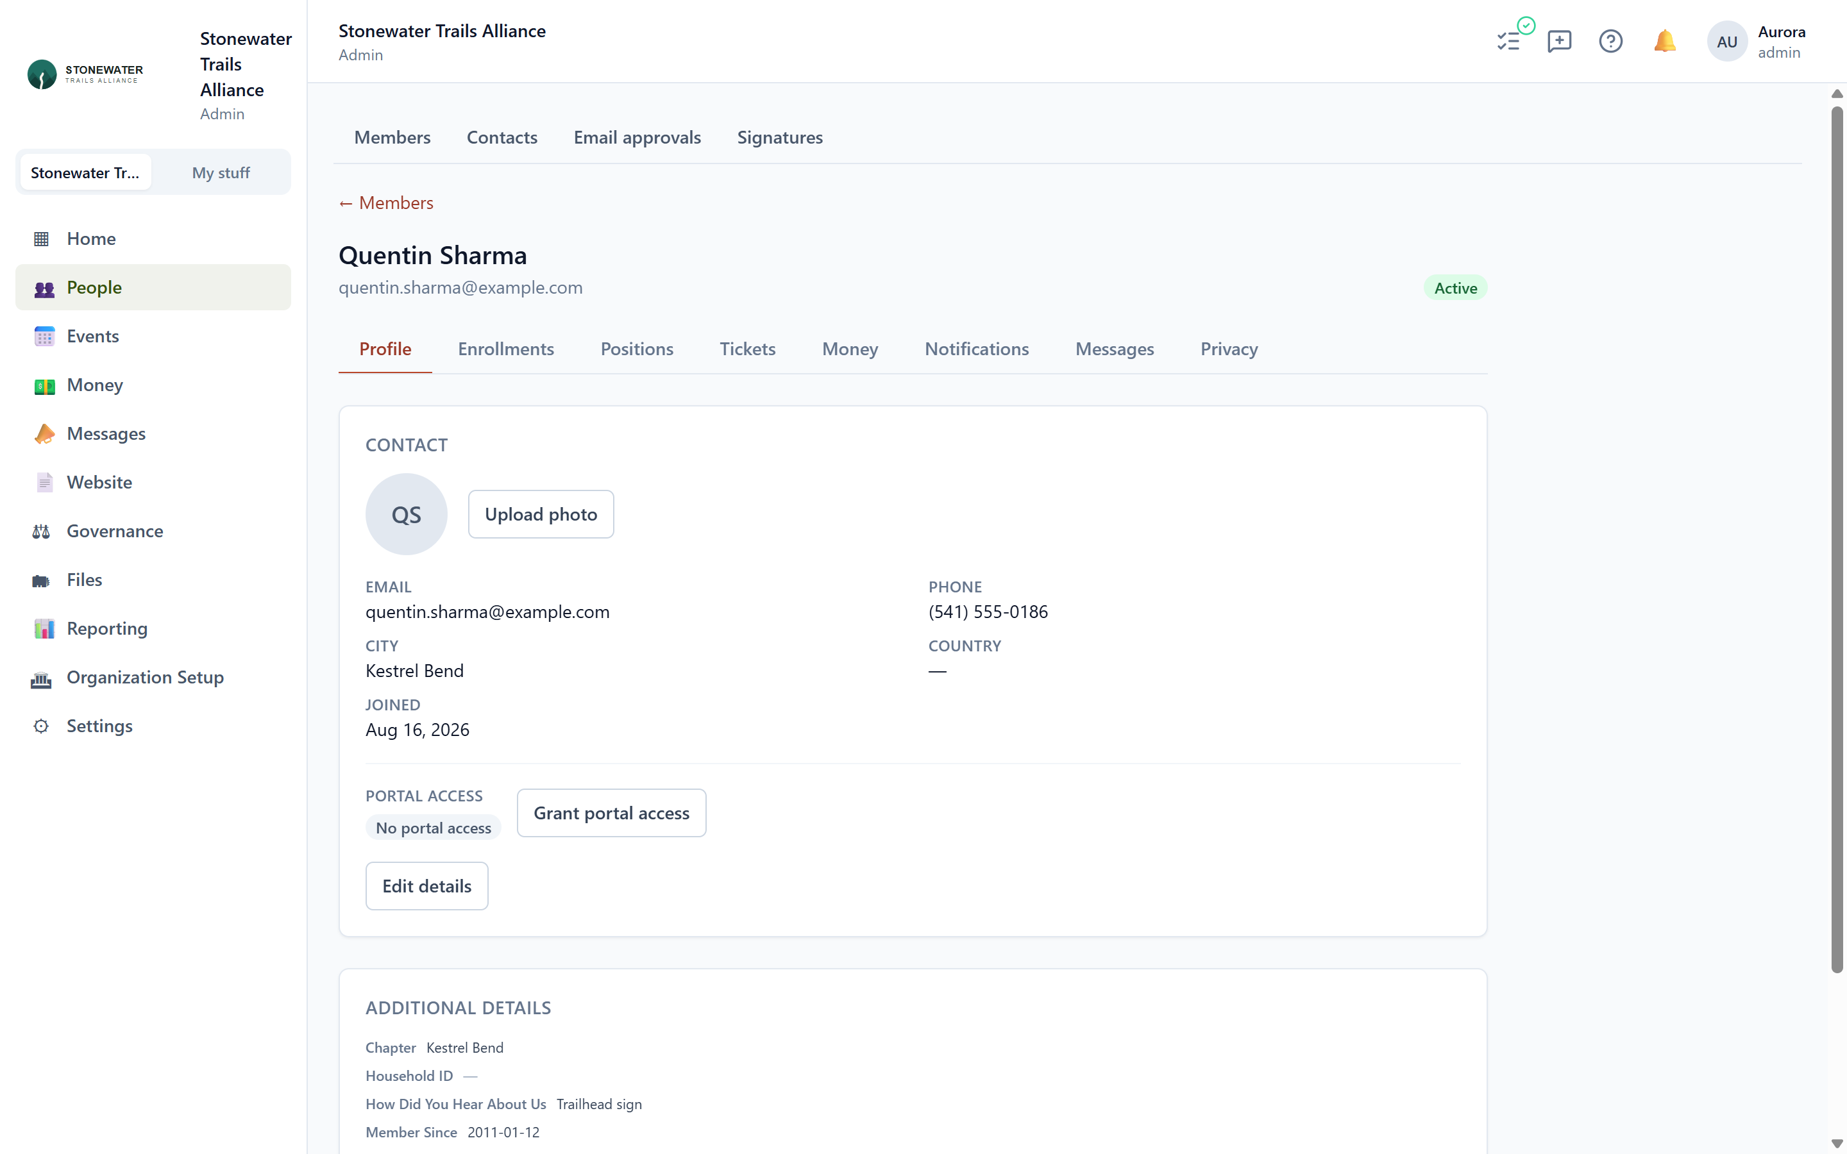Switch to the Stonewater Tr... workspace toggle
The image size is (1847, 1154).
pos(85,172)
